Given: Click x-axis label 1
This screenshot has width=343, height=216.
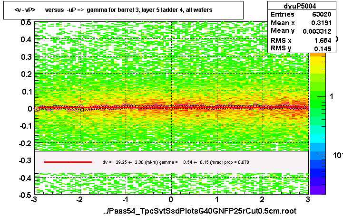Looking at the screenshot, I should coord(217,199).
